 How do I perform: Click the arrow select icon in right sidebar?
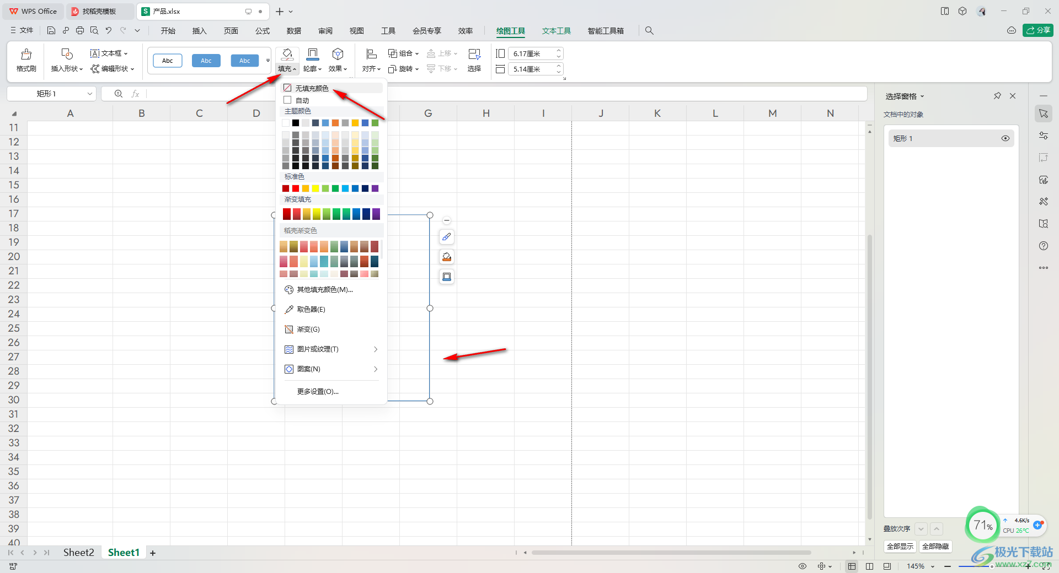(x=1044, y=113)
